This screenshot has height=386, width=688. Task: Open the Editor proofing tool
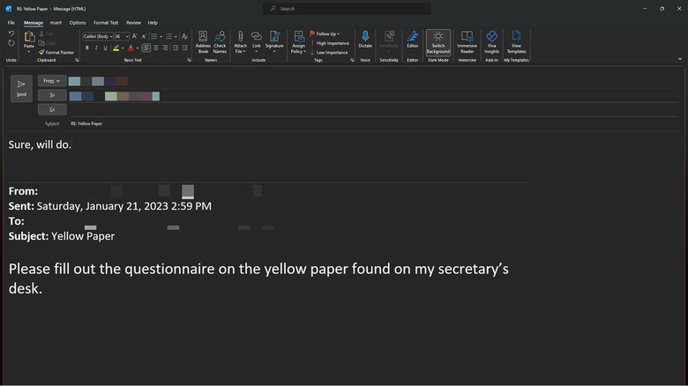pos(412,41)
